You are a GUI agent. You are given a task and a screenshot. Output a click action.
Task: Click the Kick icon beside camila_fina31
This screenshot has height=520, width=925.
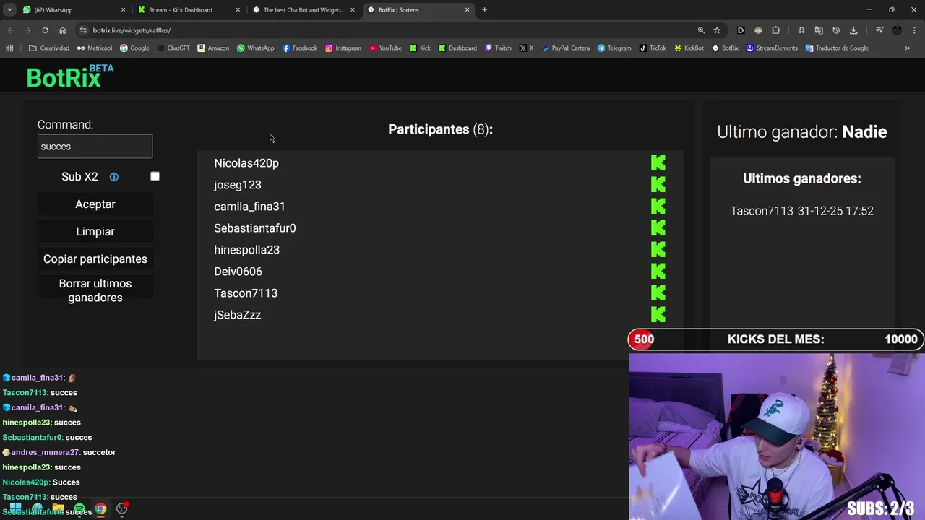pyautogui.click(x=658, y=207)
